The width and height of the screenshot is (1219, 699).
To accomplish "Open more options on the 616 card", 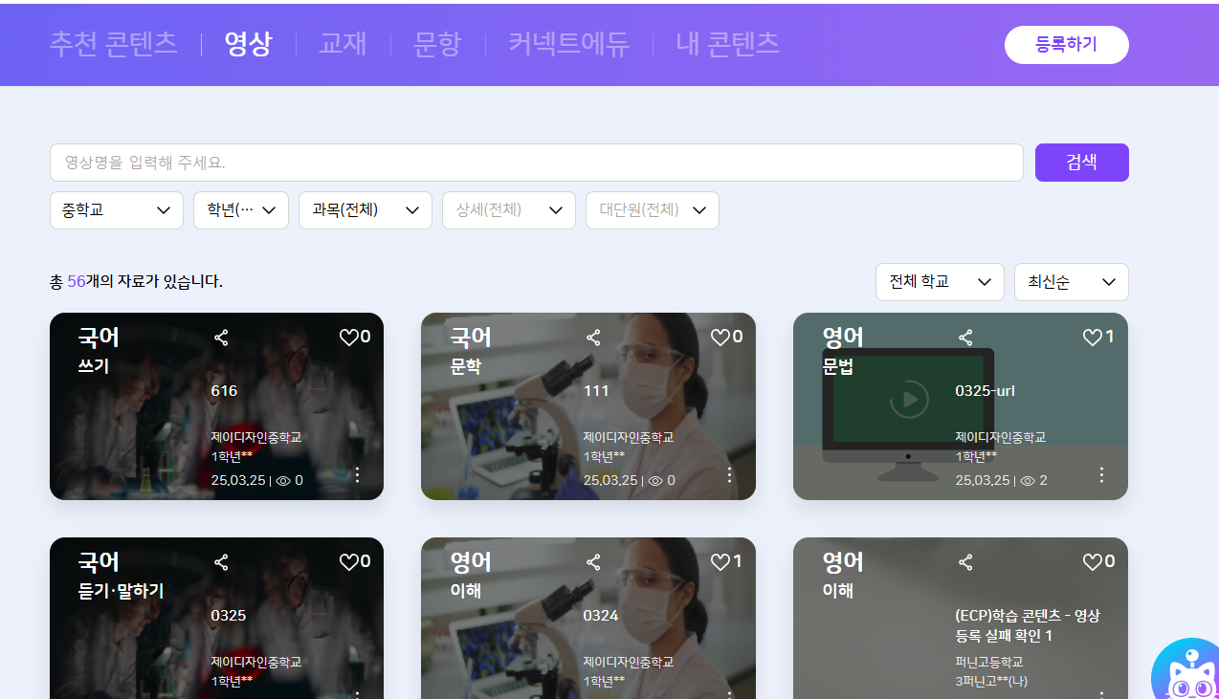I will tap(357, 474).
